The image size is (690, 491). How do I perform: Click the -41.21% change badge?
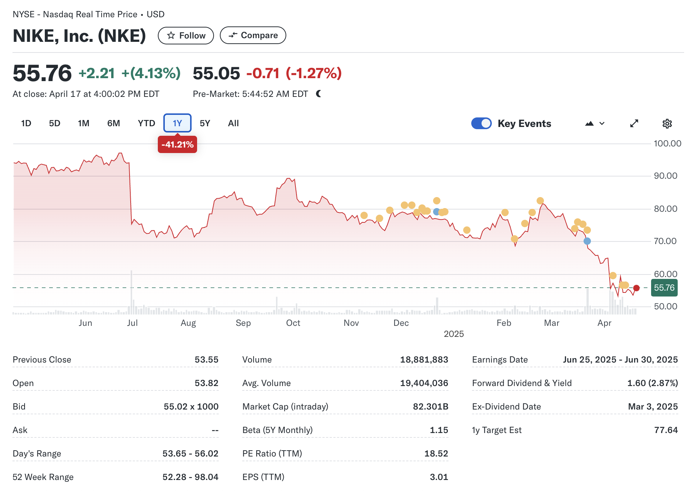coord(178,145)
